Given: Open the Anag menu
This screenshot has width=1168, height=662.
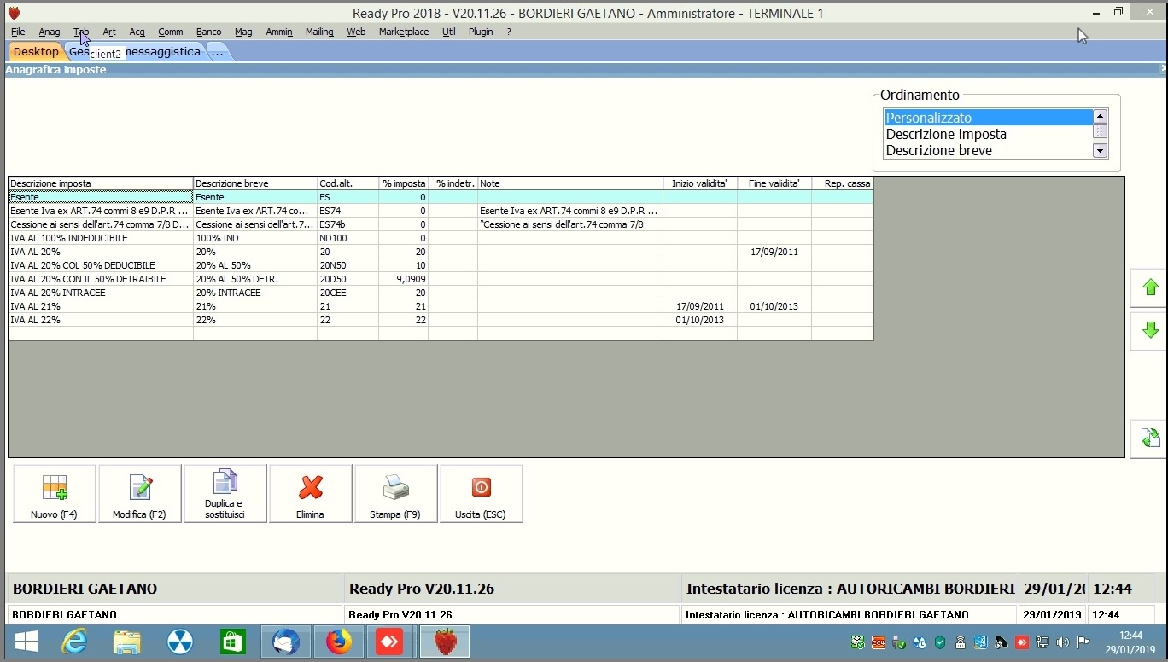Looking at the screenshot, I should click(50, 32).
